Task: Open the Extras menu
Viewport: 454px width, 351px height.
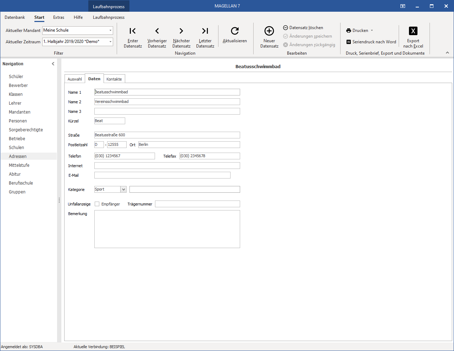Action: [x=59, y=17]
